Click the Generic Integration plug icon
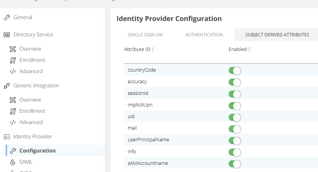 click(6, 85)
